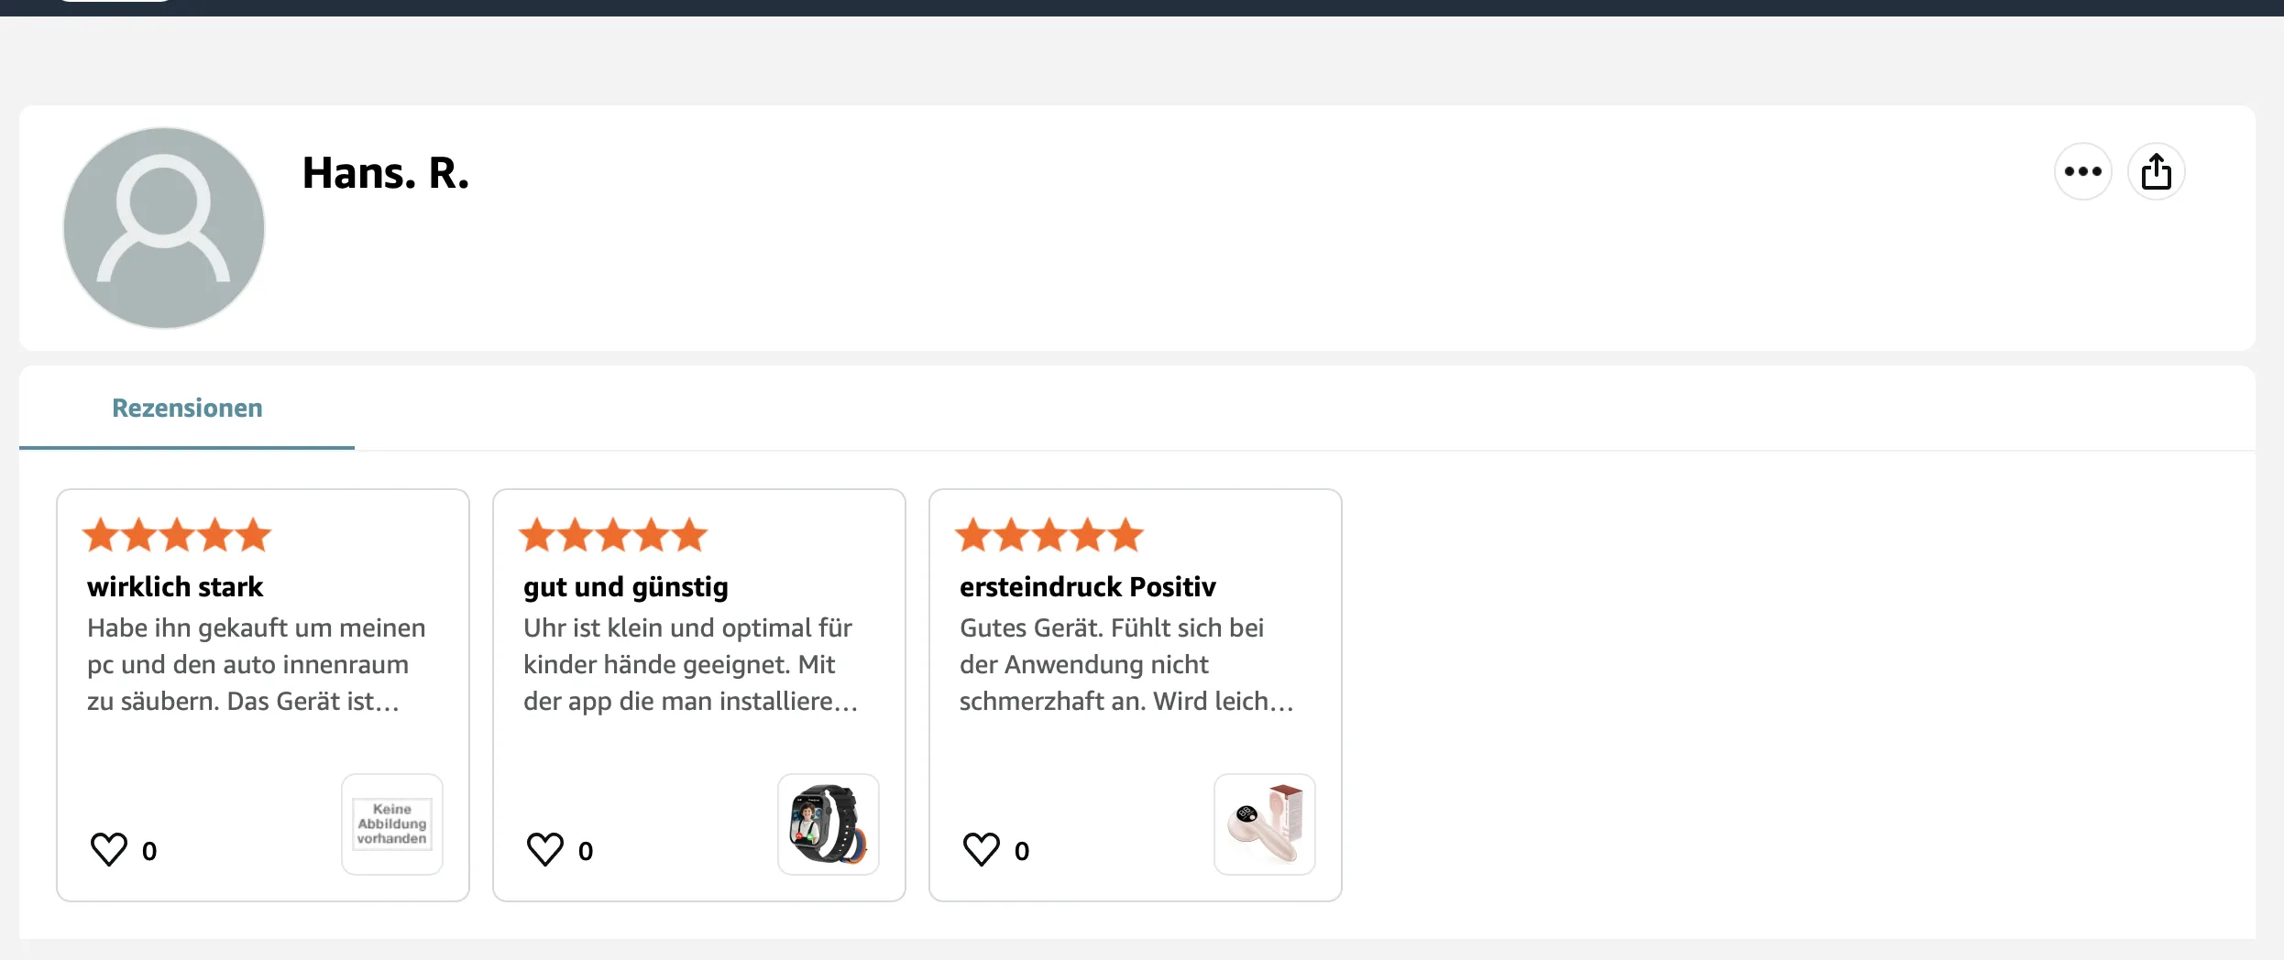Click the smartwatch product thumbnail

pyautogui.click(x=829, y=824)
